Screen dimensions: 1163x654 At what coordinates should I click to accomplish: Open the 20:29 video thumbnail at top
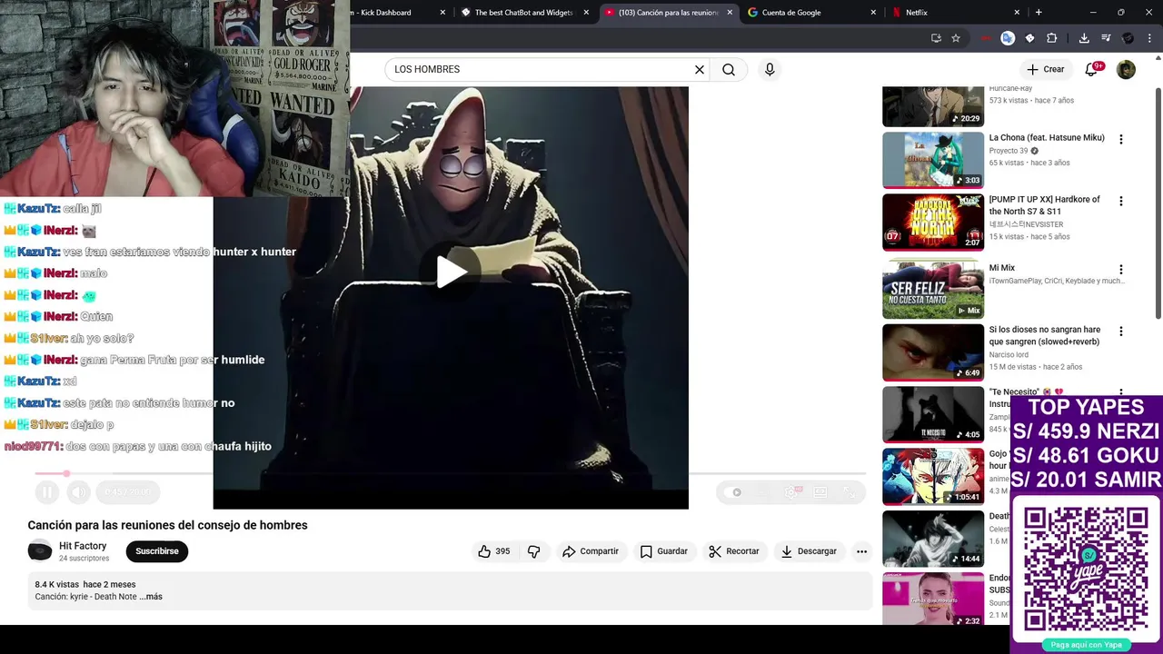[933, 106]
